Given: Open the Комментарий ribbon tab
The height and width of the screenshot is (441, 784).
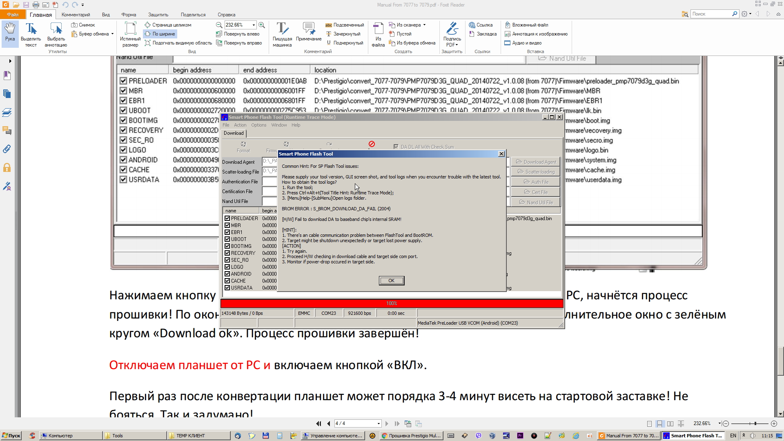Looking at the screenshot, I should tap(76, 15).
